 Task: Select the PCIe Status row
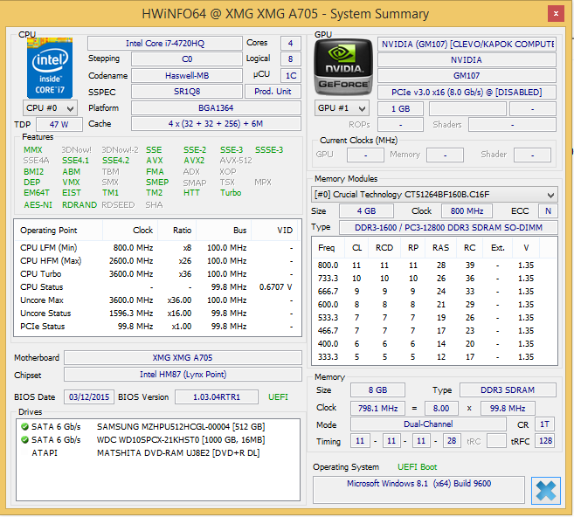click(x=157, y=327)
